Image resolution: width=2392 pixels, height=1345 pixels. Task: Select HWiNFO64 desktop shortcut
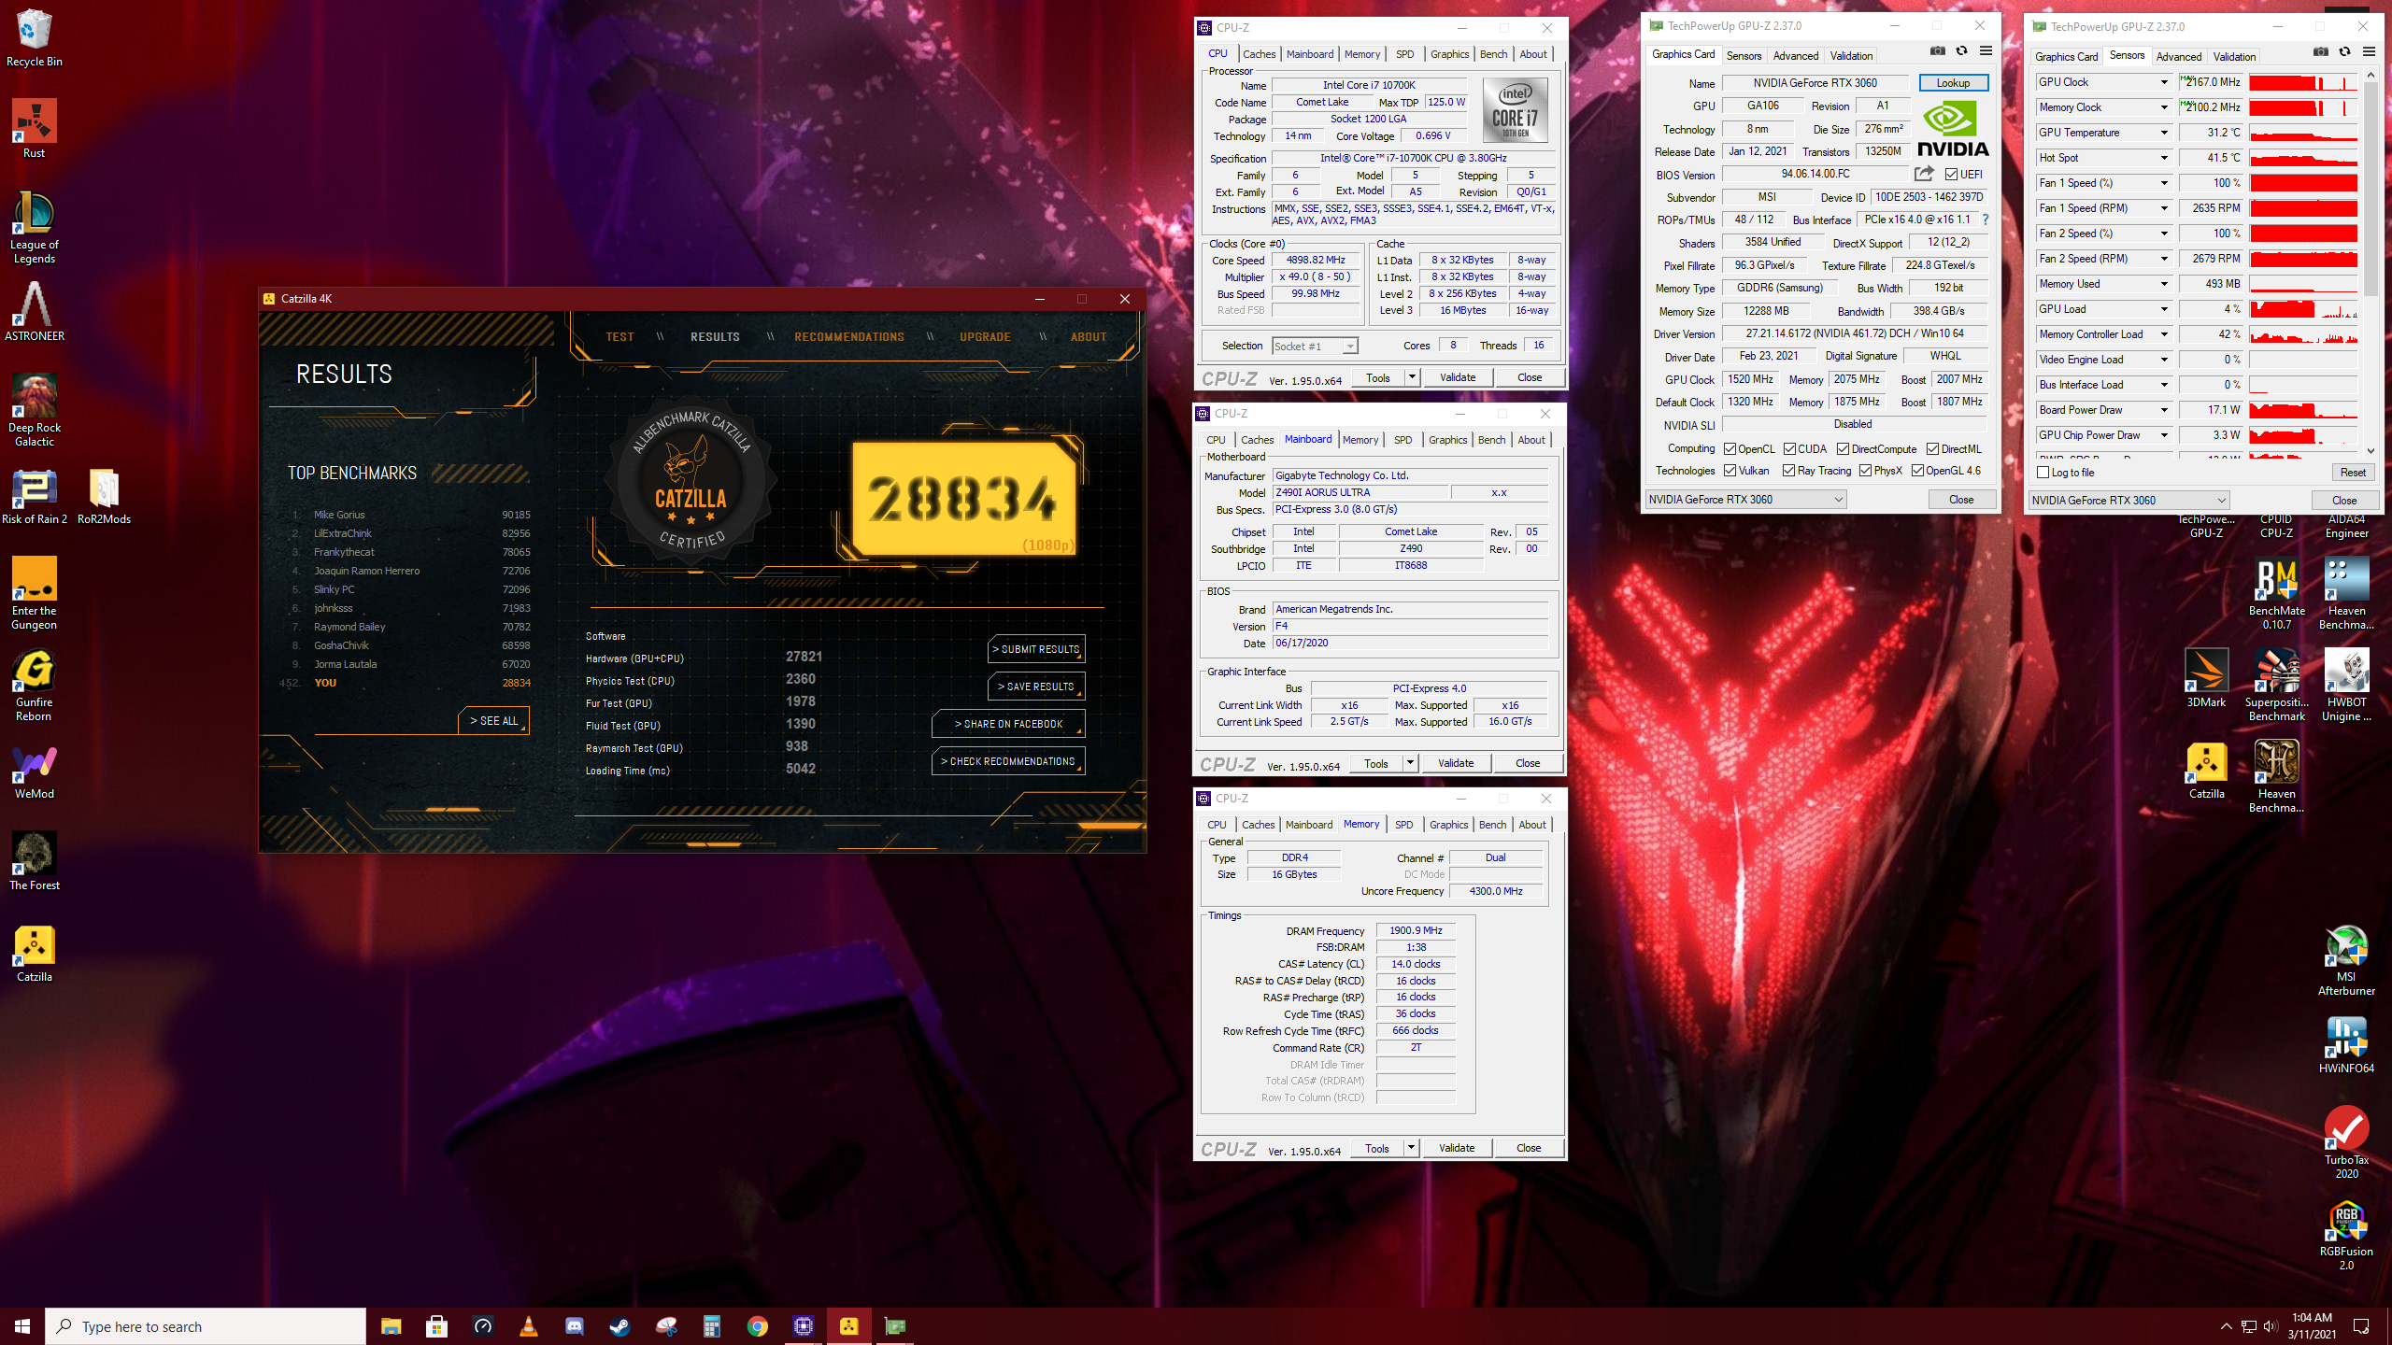point(2347,1044)
